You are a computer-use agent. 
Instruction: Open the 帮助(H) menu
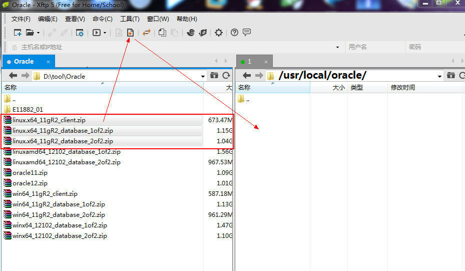click(187, 19)
